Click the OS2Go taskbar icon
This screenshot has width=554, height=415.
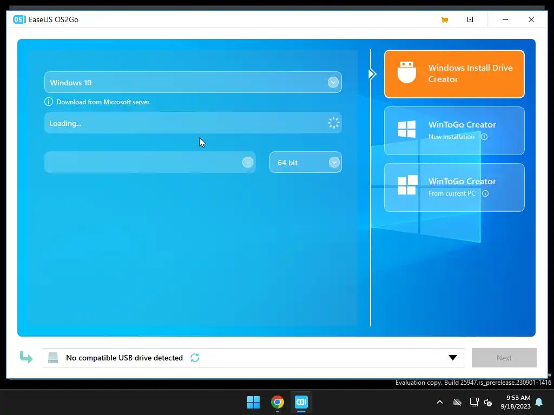point(301,402)
